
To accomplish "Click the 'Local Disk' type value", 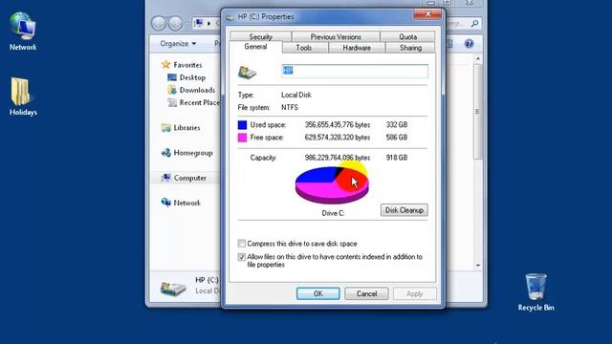I will [296, 95].
